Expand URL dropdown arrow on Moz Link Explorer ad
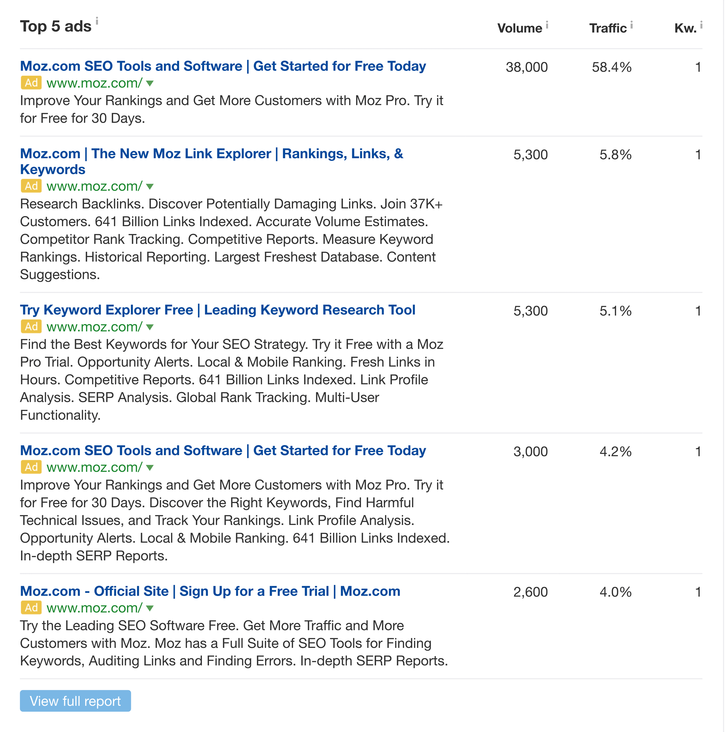This screenshot has height=732, width=725. point(150,187)
